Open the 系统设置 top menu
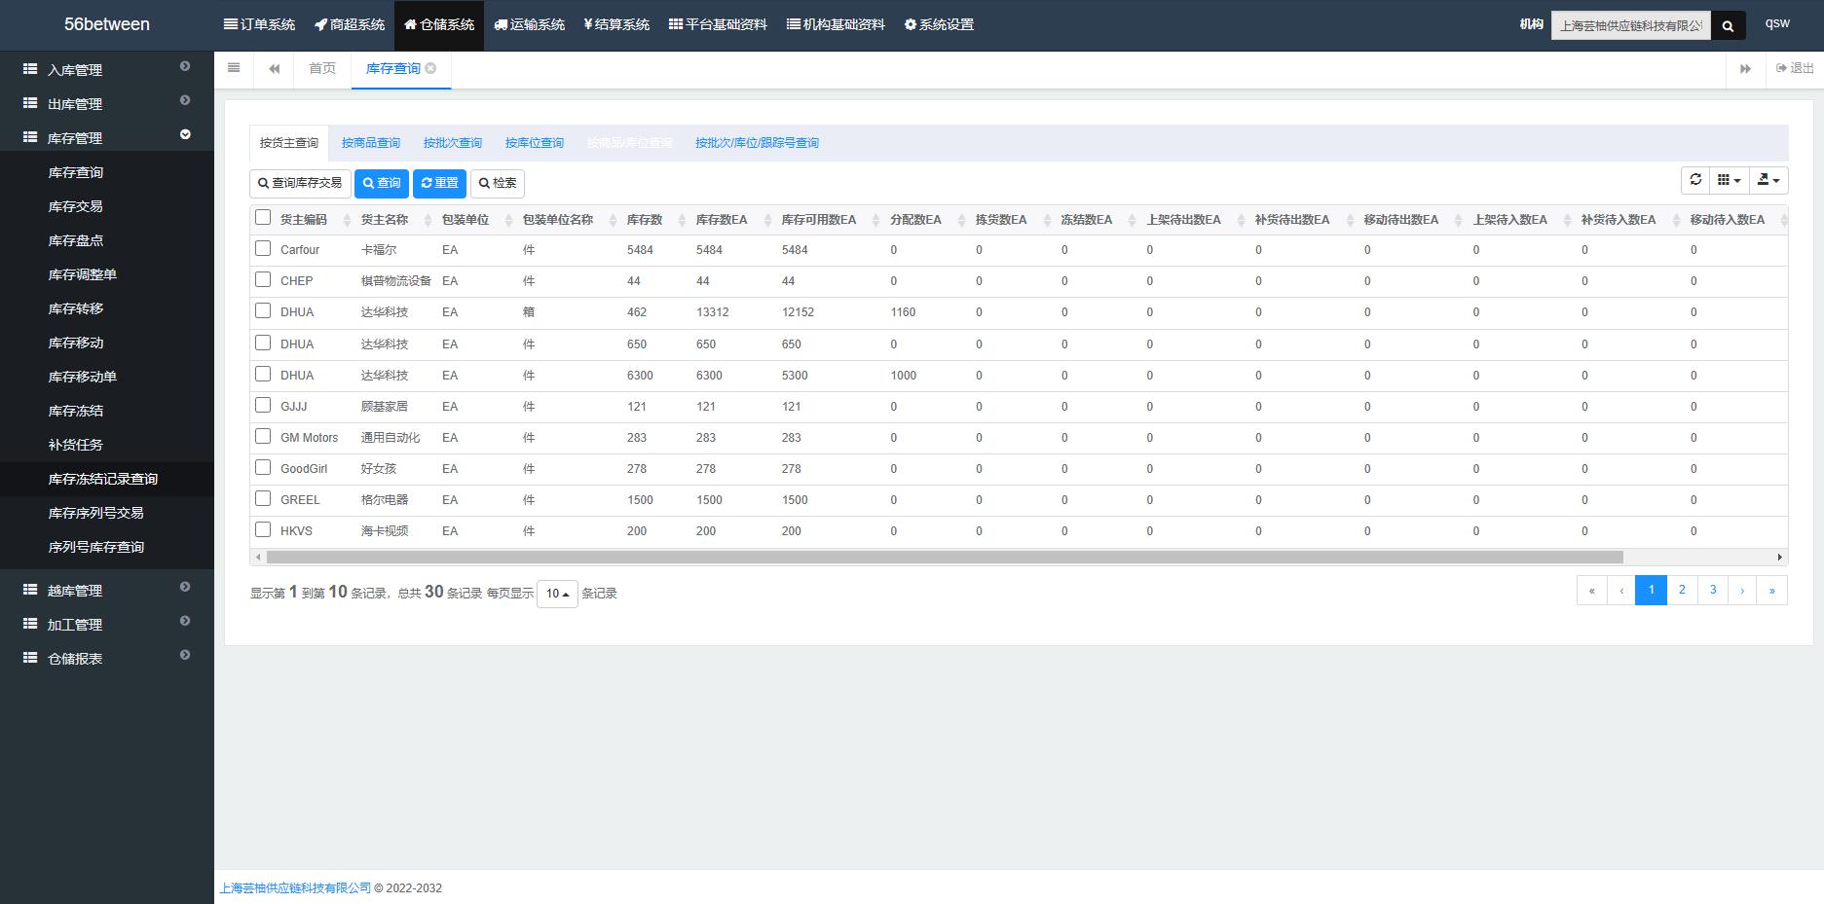Viewport: 1824px width, 904px height. click(939, 24)
